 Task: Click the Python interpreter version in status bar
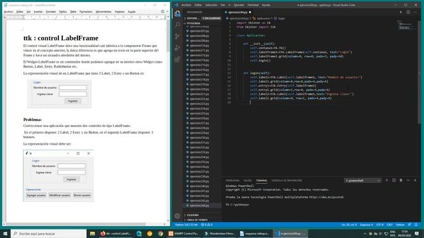[x=186, y=225]
